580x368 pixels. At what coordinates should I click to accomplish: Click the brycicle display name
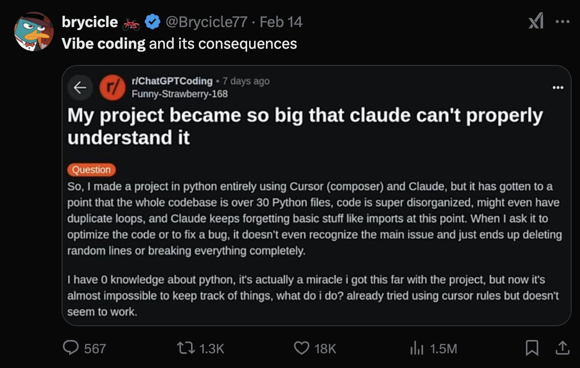90,22
